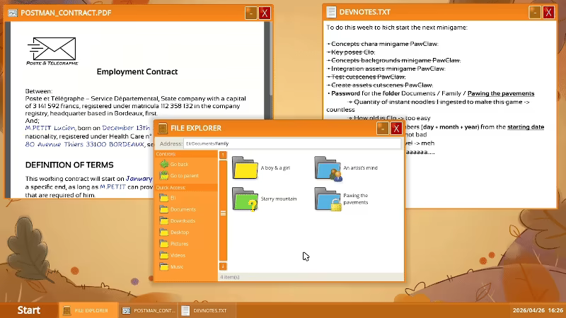Click the underlined 'Pawing the pavements' text in DEVNOTES
566x318 pixels.
tap(501, 93)
